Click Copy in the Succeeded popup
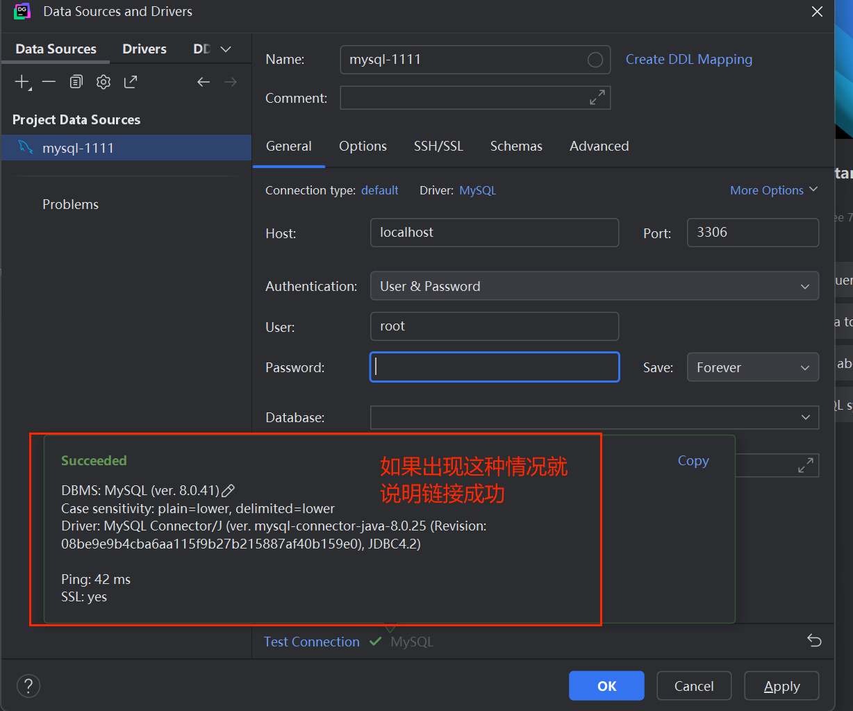 693,461
